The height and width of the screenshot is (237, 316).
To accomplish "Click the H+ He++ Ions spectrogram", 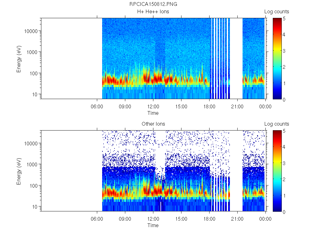I will click(154, 58).
